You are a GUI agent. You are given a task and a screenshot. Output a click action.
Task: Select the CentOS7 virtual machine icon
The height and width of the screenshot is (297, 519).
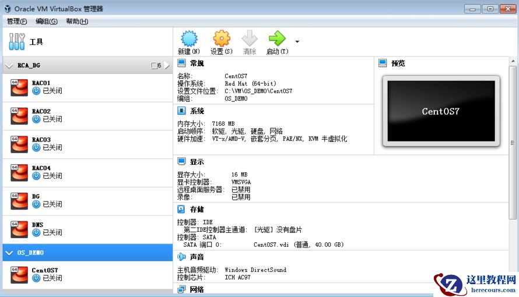pos(19,275)
